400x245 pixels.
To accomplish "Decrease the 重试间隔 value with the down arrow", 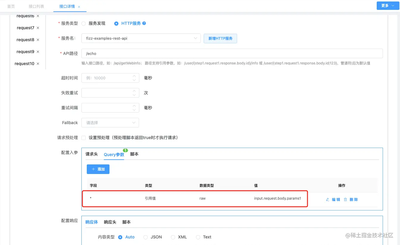I will coord(134,110).
